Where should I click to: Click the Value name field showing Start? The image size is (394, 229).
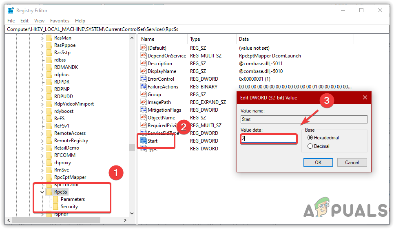tap(304, 119)
